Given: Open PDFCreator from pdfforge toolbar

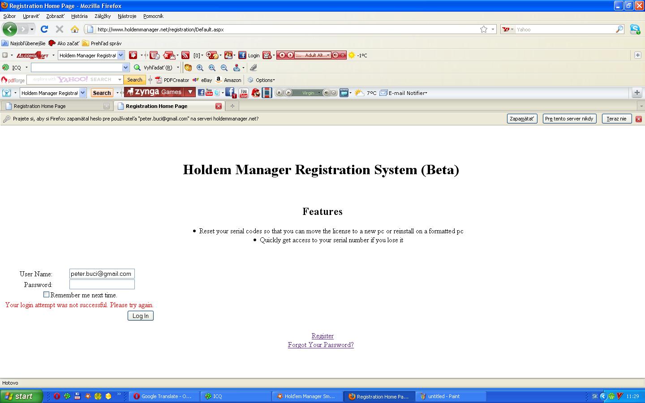Looking at the screenshot, I should pos(172,80).
